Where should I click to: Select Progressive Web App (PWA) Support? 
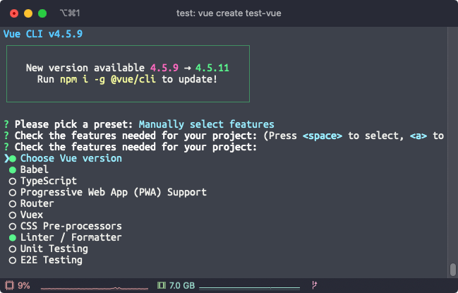13,193
